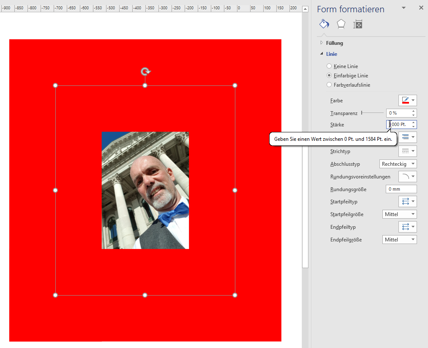Open the Endpfeilgröße Mittel dropdown
This screenshot has width=428, height=348.
(399, 240)
